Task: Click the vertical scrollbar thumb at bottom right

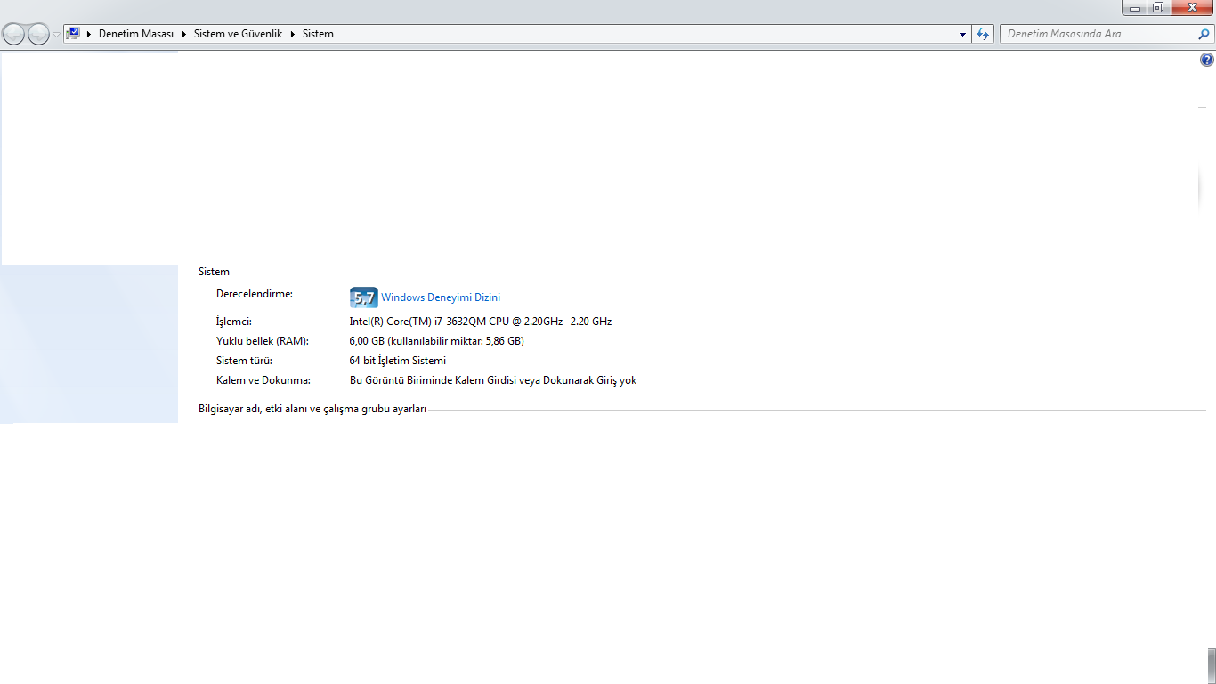Action: point(1211,665)
